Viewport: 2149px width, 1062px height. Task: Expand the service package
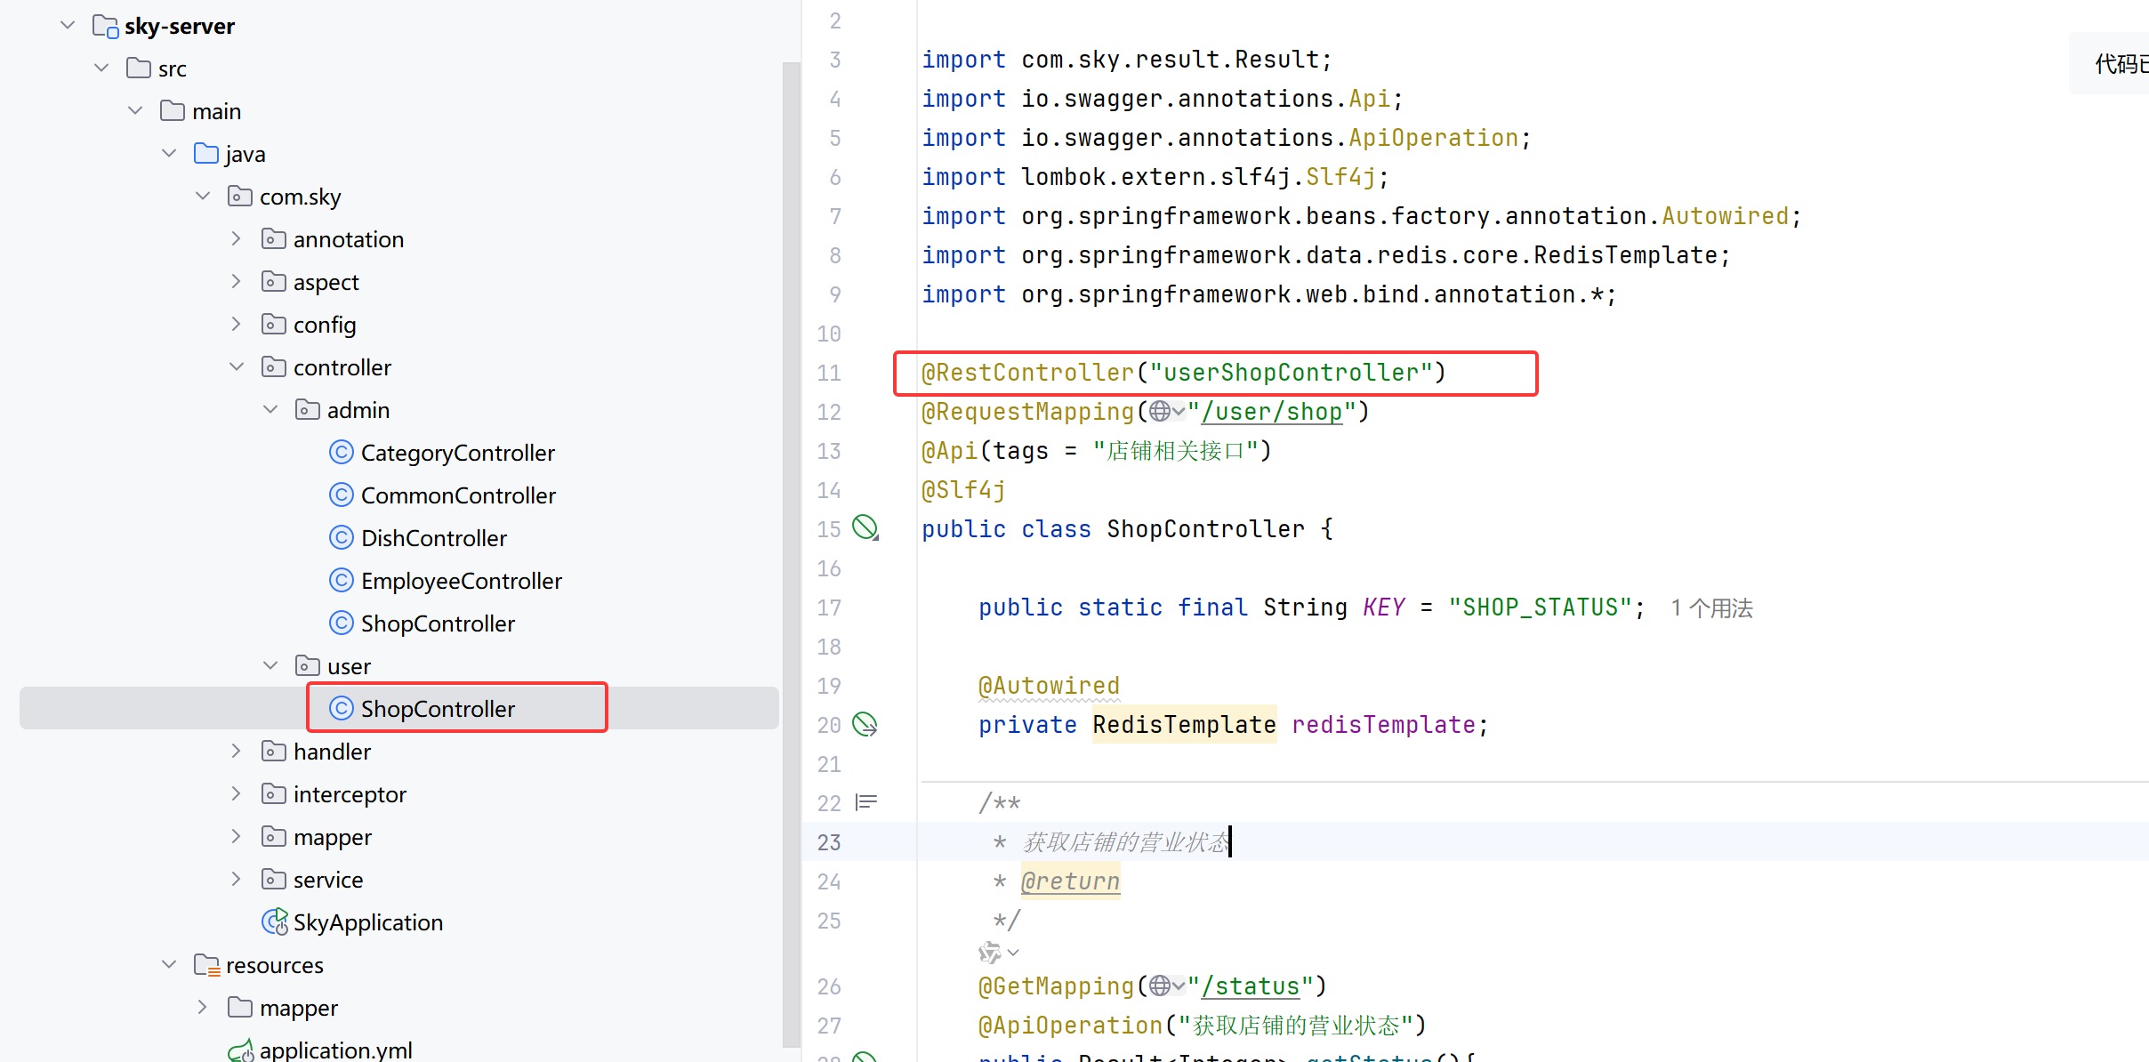tap(237, 880)
